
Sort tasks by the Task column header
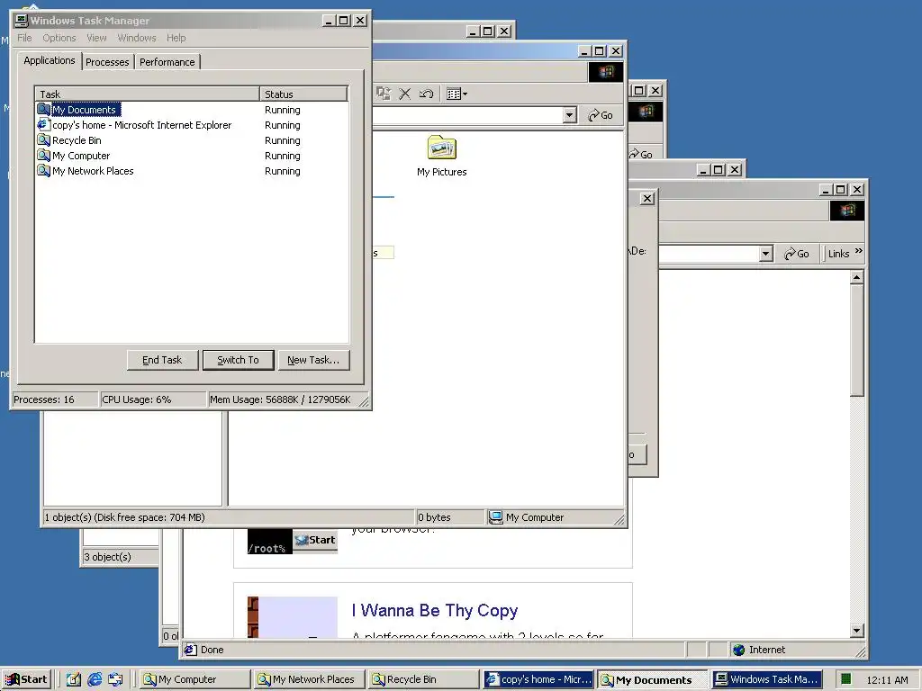(x=148, y=94)
